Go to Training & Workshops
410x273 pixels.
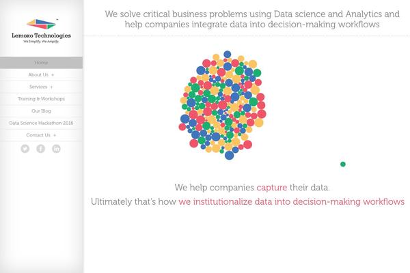click(x=41, y=99)
